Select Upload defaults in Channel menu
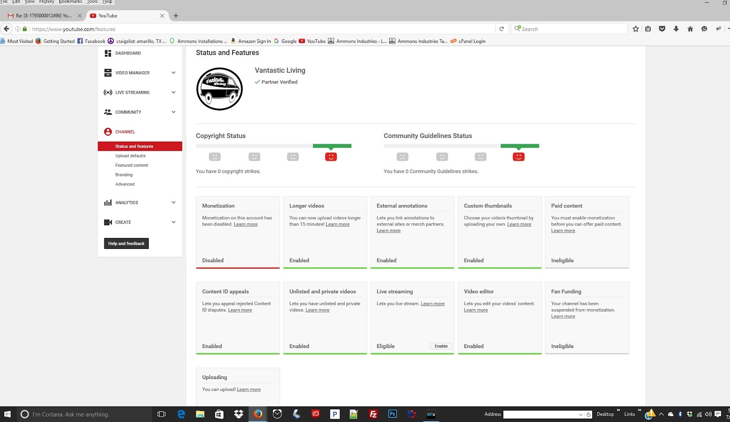This screenshot has height=422, width=730. coord(130,156)
